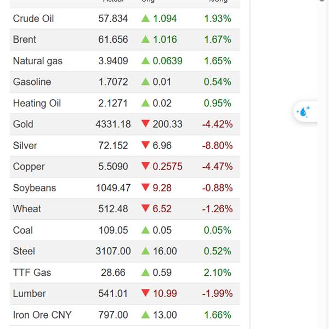Select the Natural gas link
The height and width of the screenshot is (329, 329).
[38, 61]
